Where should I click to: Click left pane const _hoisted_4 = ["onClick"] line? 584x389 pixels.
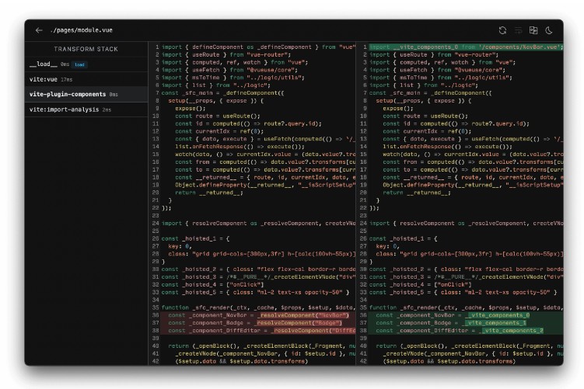[x=212, y=284]
